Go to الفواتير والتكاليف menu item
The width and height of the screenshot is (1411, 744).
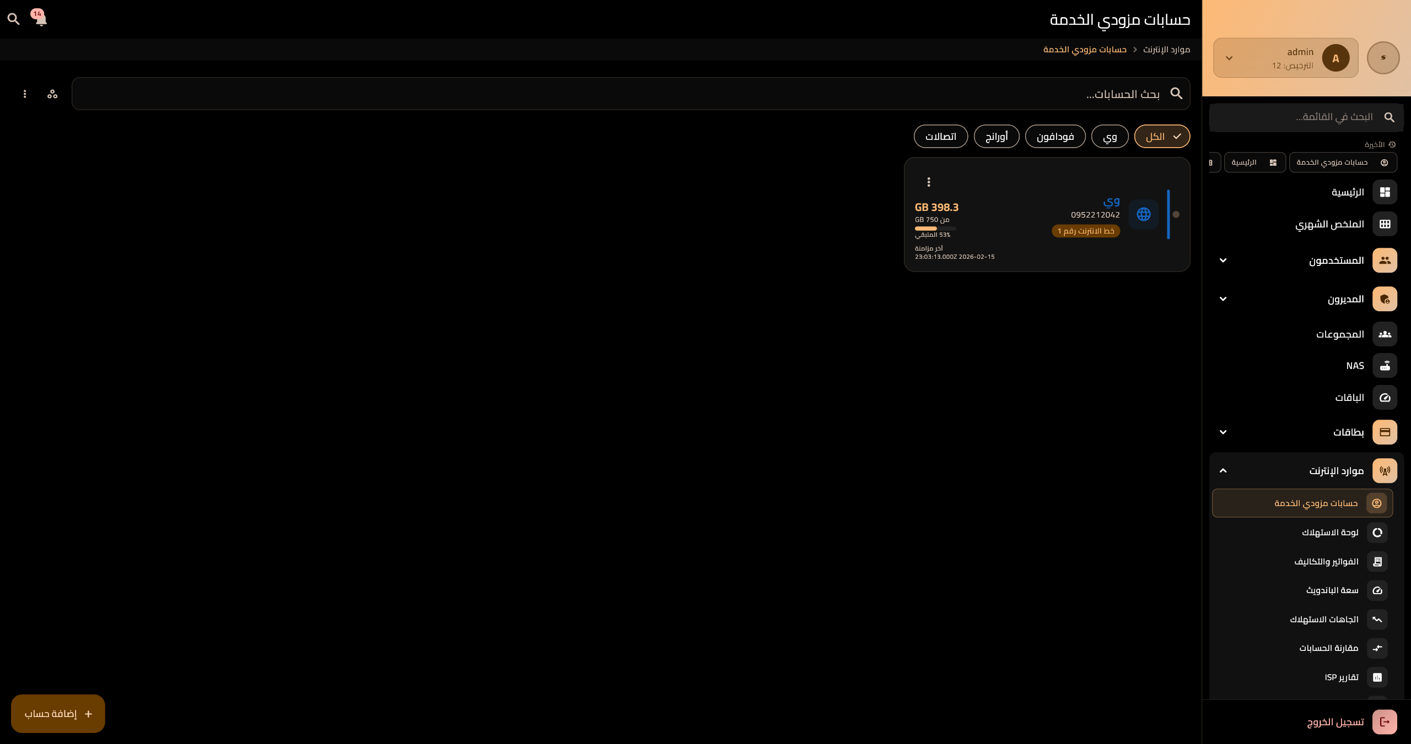tap(1326, 562)
